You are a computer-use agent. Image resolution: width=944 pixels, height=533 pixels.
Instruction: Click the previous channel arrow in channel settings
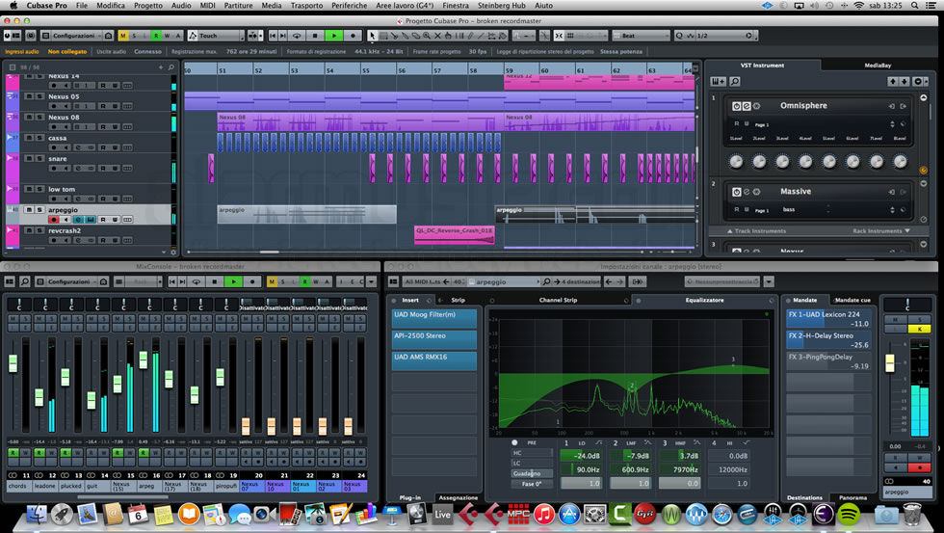609,281
